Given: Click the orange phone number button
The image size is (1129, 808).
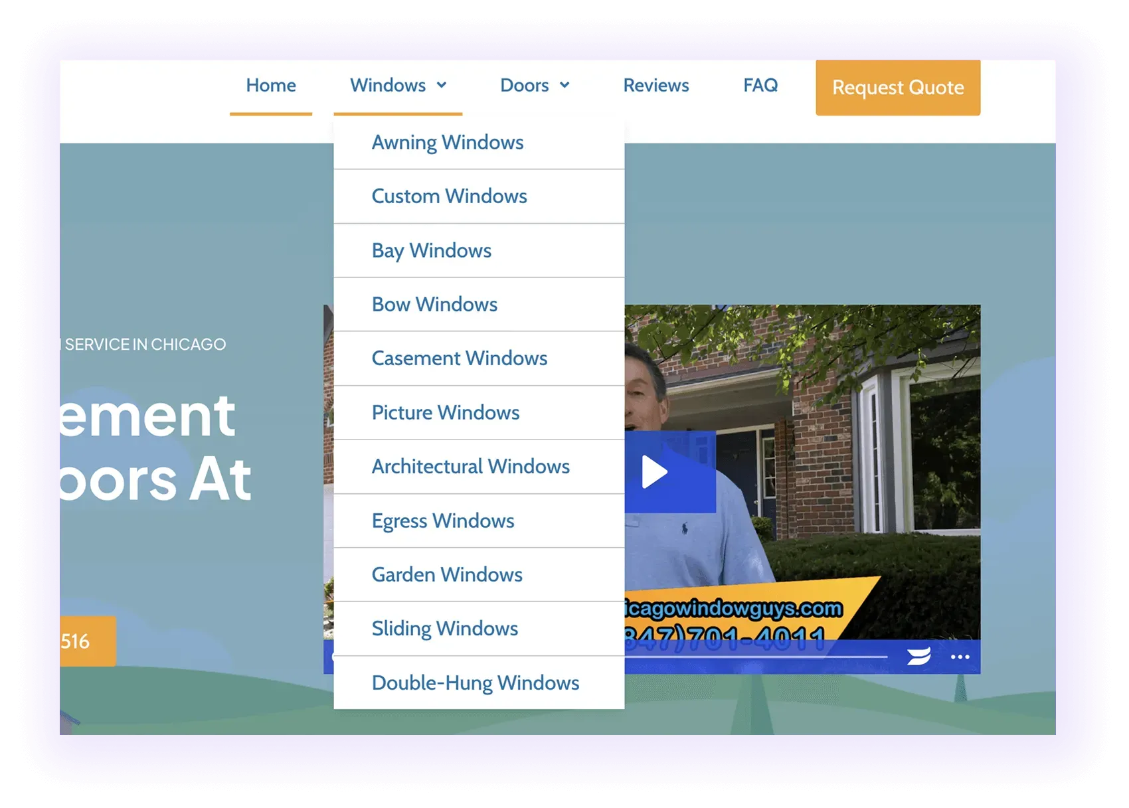Looking at the screenshot, I should 88,641.
